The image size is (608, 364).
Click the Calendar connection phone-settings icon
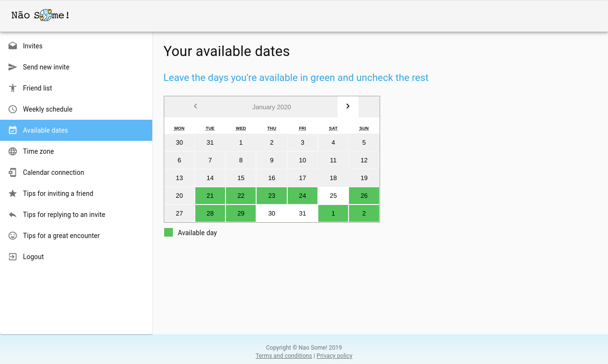(x=13, y=172)
